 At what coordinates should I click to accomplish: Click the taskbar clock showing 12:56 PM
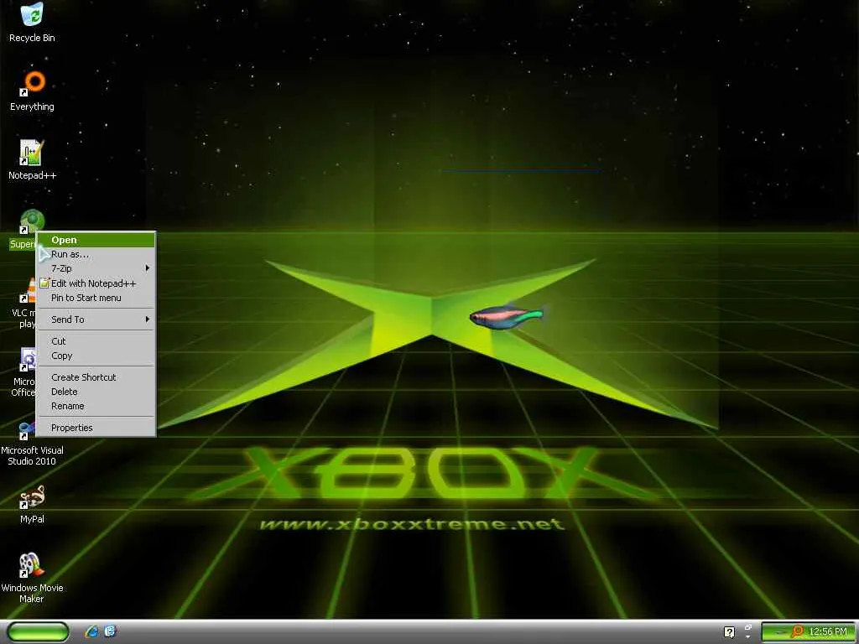(x=827, y=632)
